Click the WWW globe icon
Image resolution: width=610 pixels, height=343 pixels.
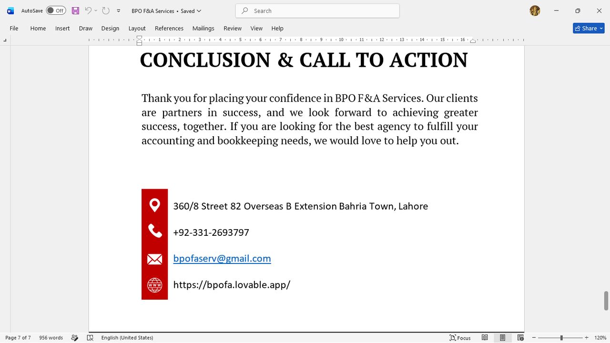point(154,285)
